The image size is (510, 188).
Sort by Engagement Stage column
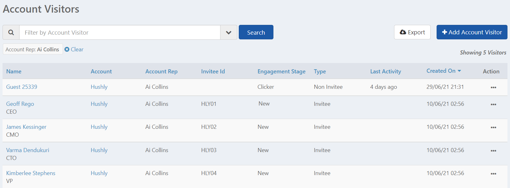pos(281,71)
